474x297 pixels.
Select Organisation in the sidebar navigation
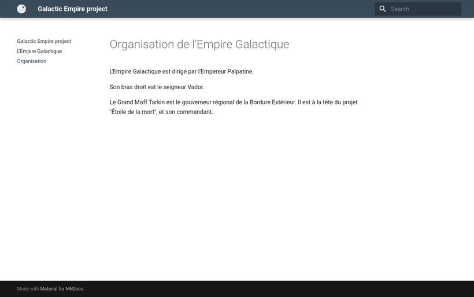(x=32, y=61)
